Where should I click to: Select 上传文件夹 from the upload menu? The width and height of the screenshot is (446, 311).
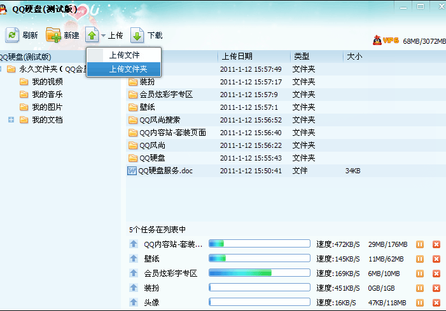[x=124, y=69]
